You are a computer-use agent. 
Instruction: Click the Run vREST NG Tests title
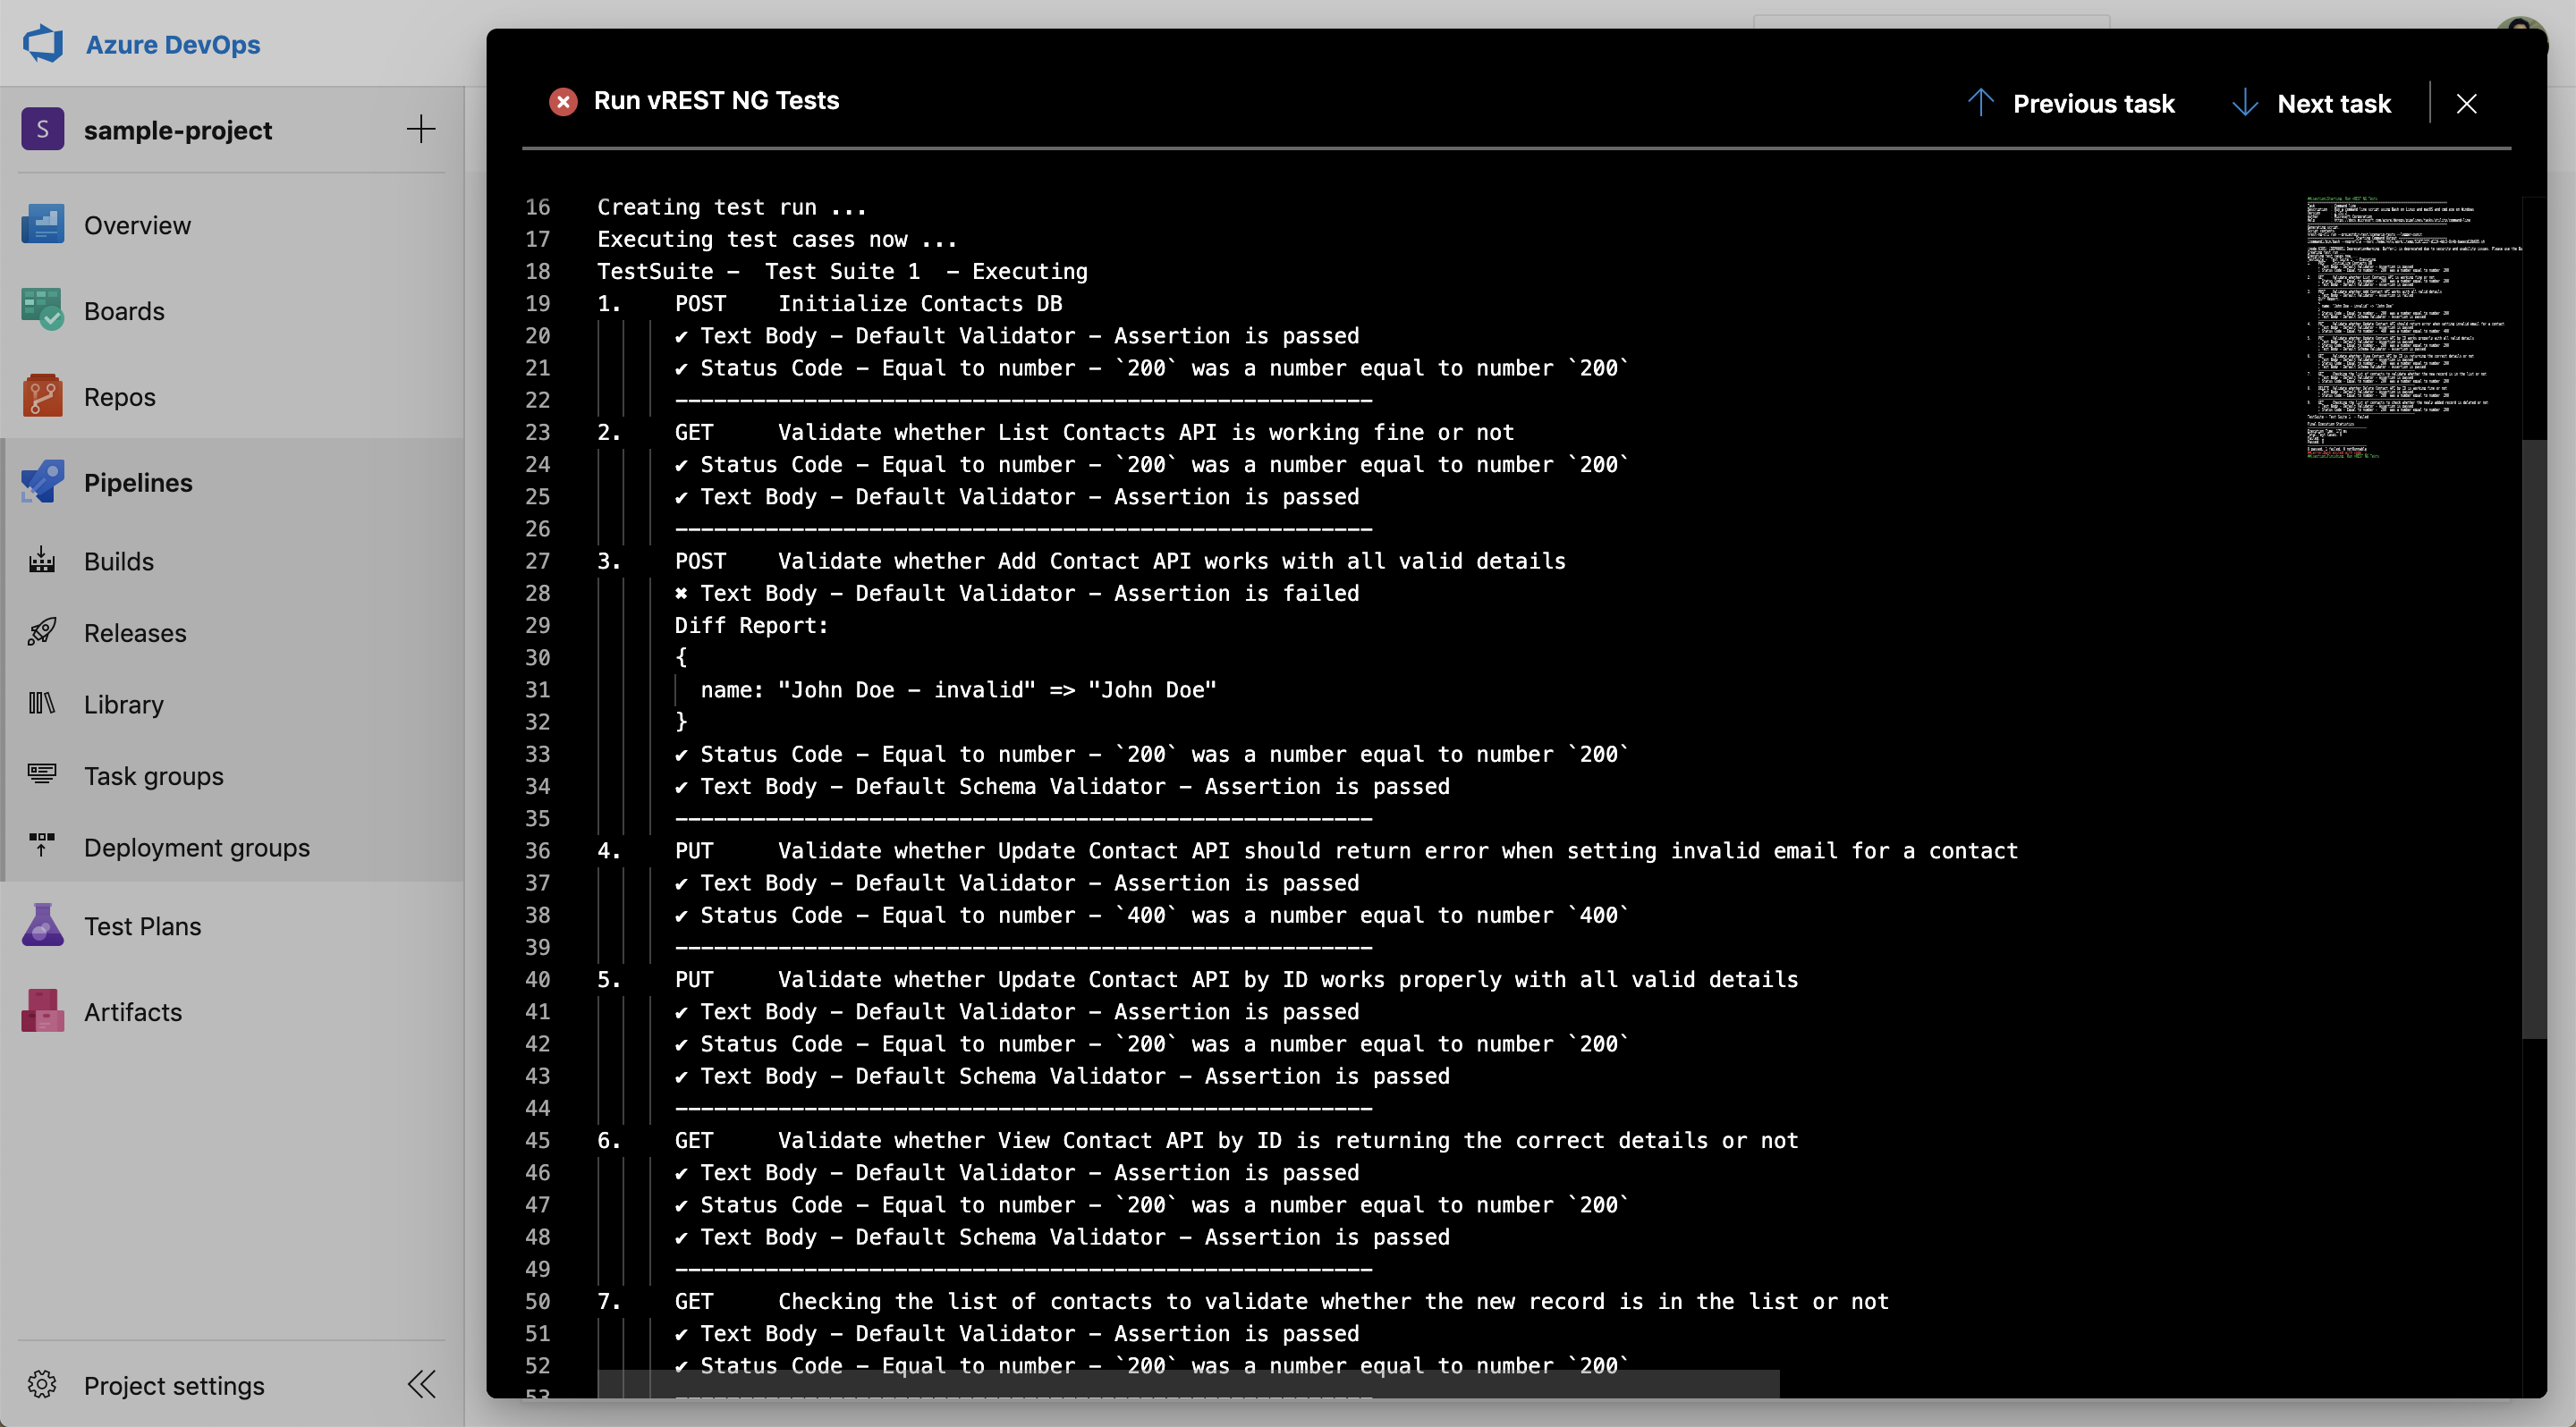point(716,100)
